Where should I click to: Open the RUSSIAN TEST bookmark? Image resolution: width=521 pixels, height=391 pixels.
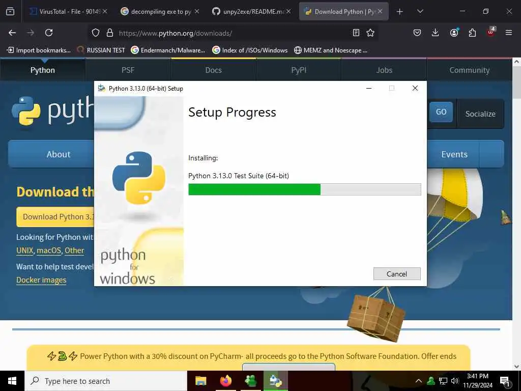coord(101,50)
